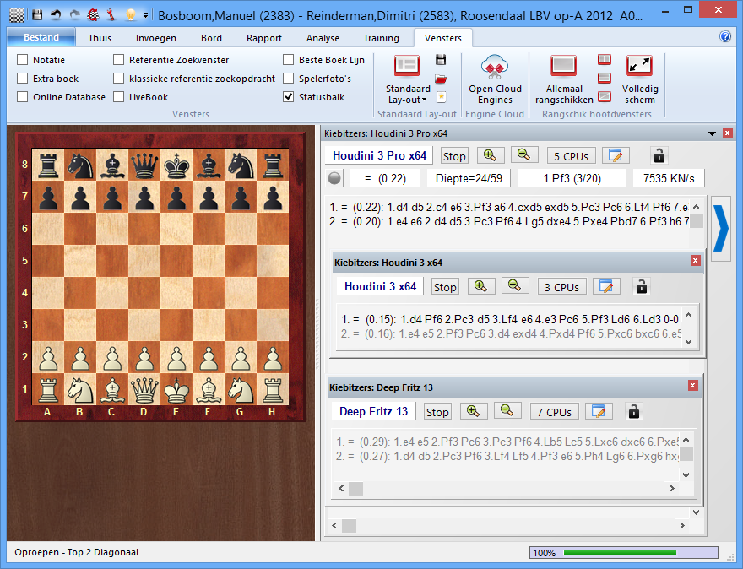
Task: Toggle the lock icon in Houdini 3 x64 panel
Action: coord(642,286)
